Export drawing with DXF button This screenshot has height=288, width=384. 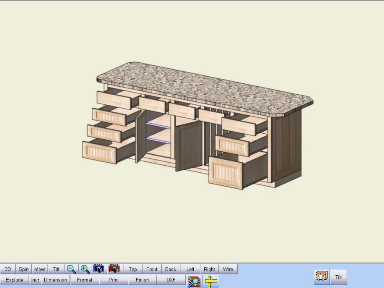click(171, 280)
